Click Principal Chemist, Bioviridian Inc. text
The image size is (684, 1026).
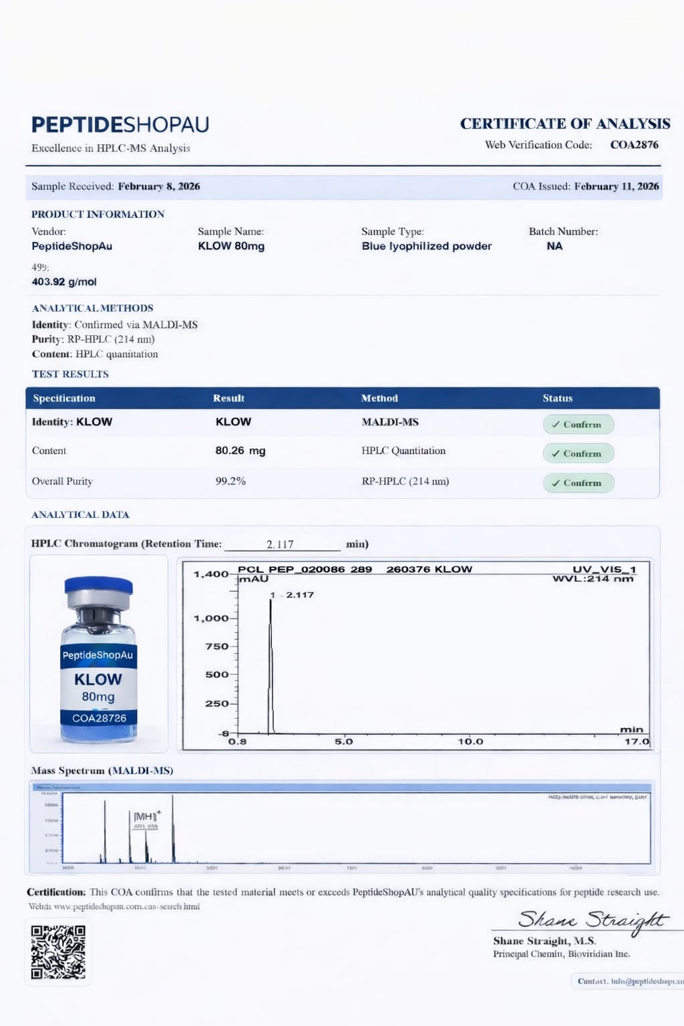562,954
